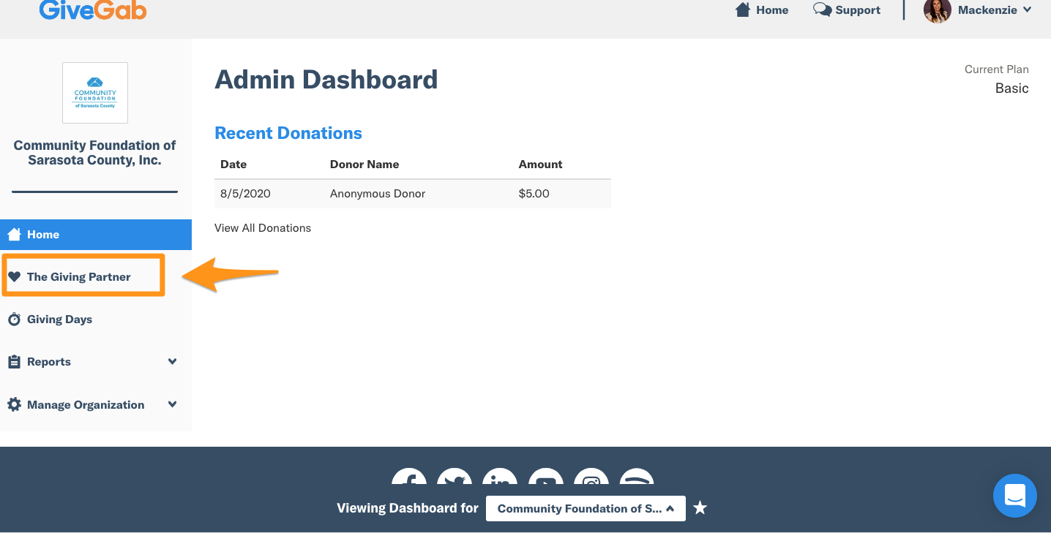Image resolution: width=1051 pixels, height=533 pixels.
Task: Click the Amount column header
Action: (x=541, y=165)
